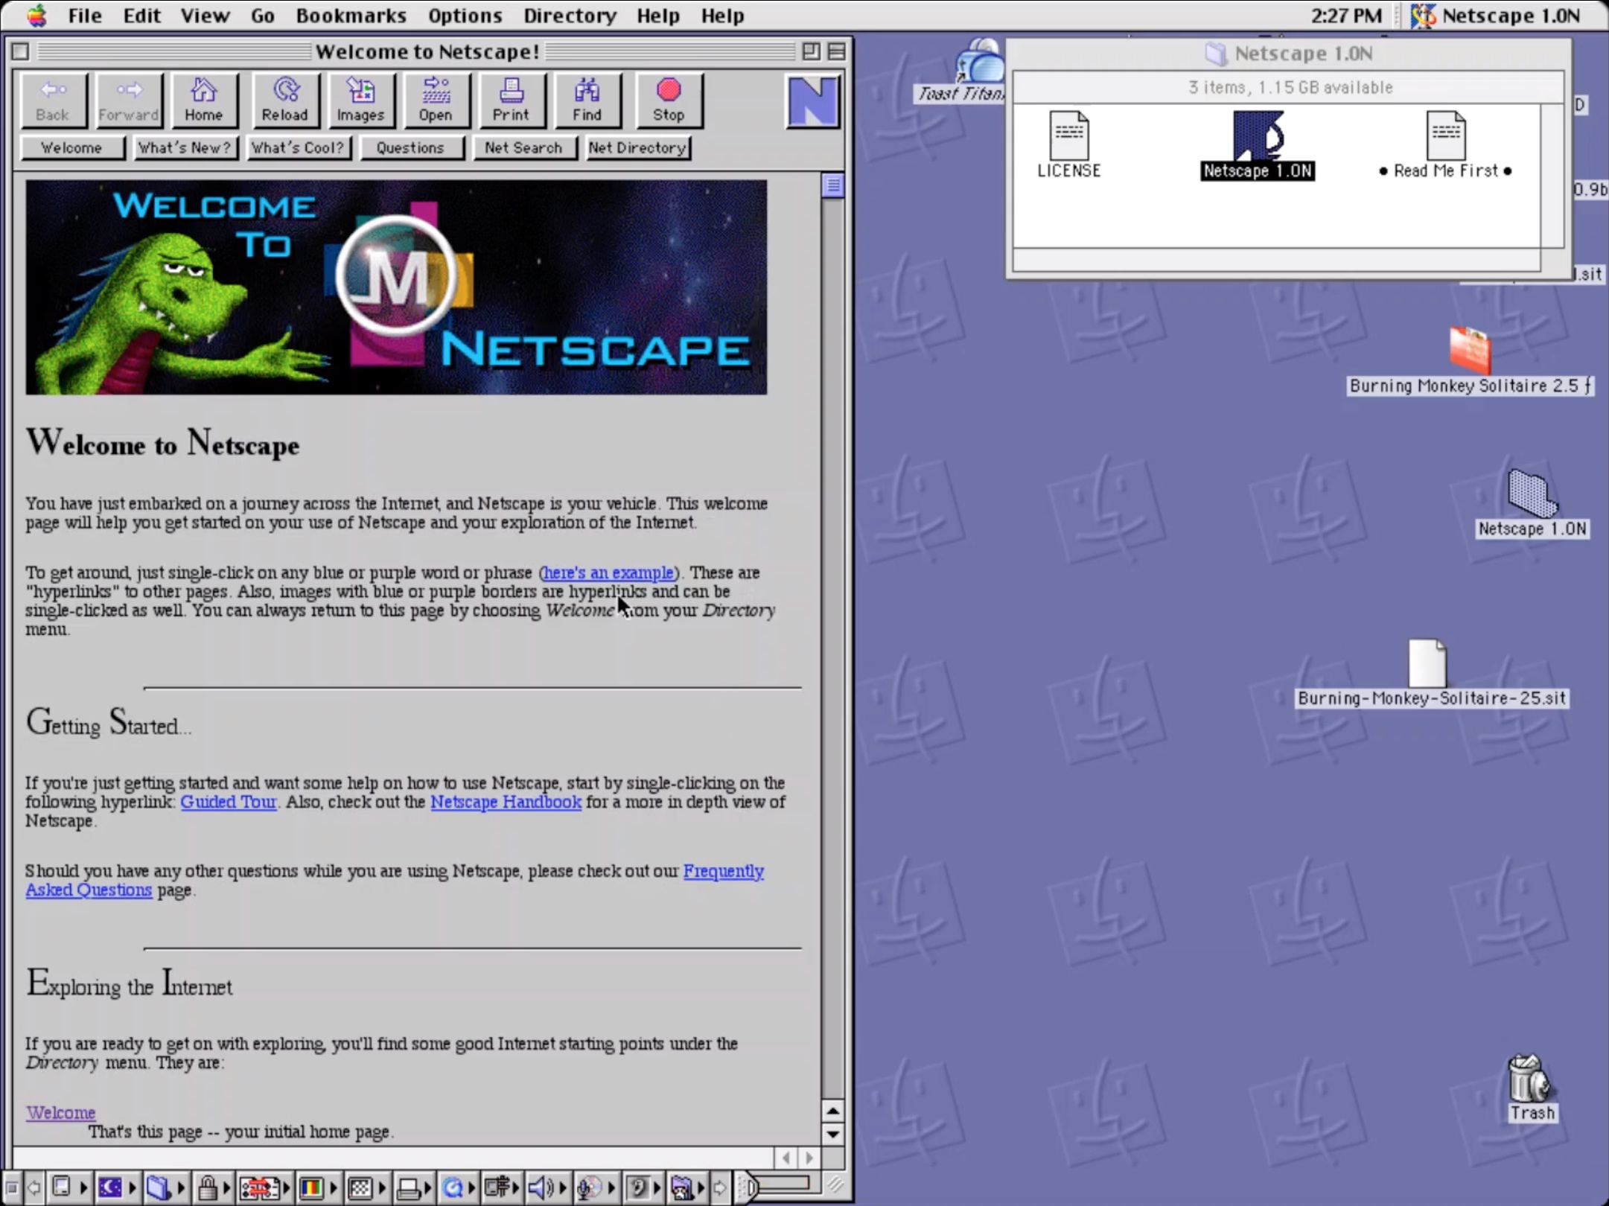Click the Netscape 1.0N desktop icon
Viewport: 1609px width, 1206px height.
coord(1529,494)
